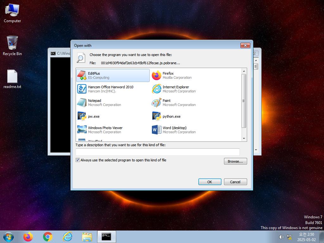Choose python.exe program icon
Screen dimensions: 324x243
tap(156, 116)
